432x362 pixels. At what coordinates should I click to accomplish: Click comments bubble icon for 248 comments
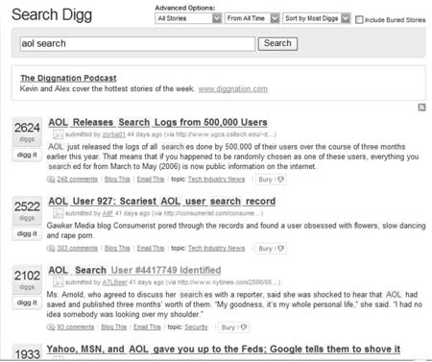51,180
